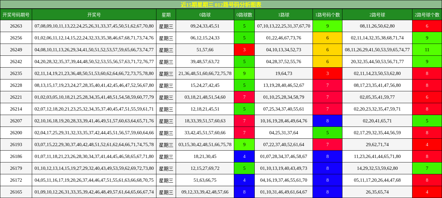Select the 2路号球个数 column header
This screenshot has width=442, height=198.
(427, 14)
